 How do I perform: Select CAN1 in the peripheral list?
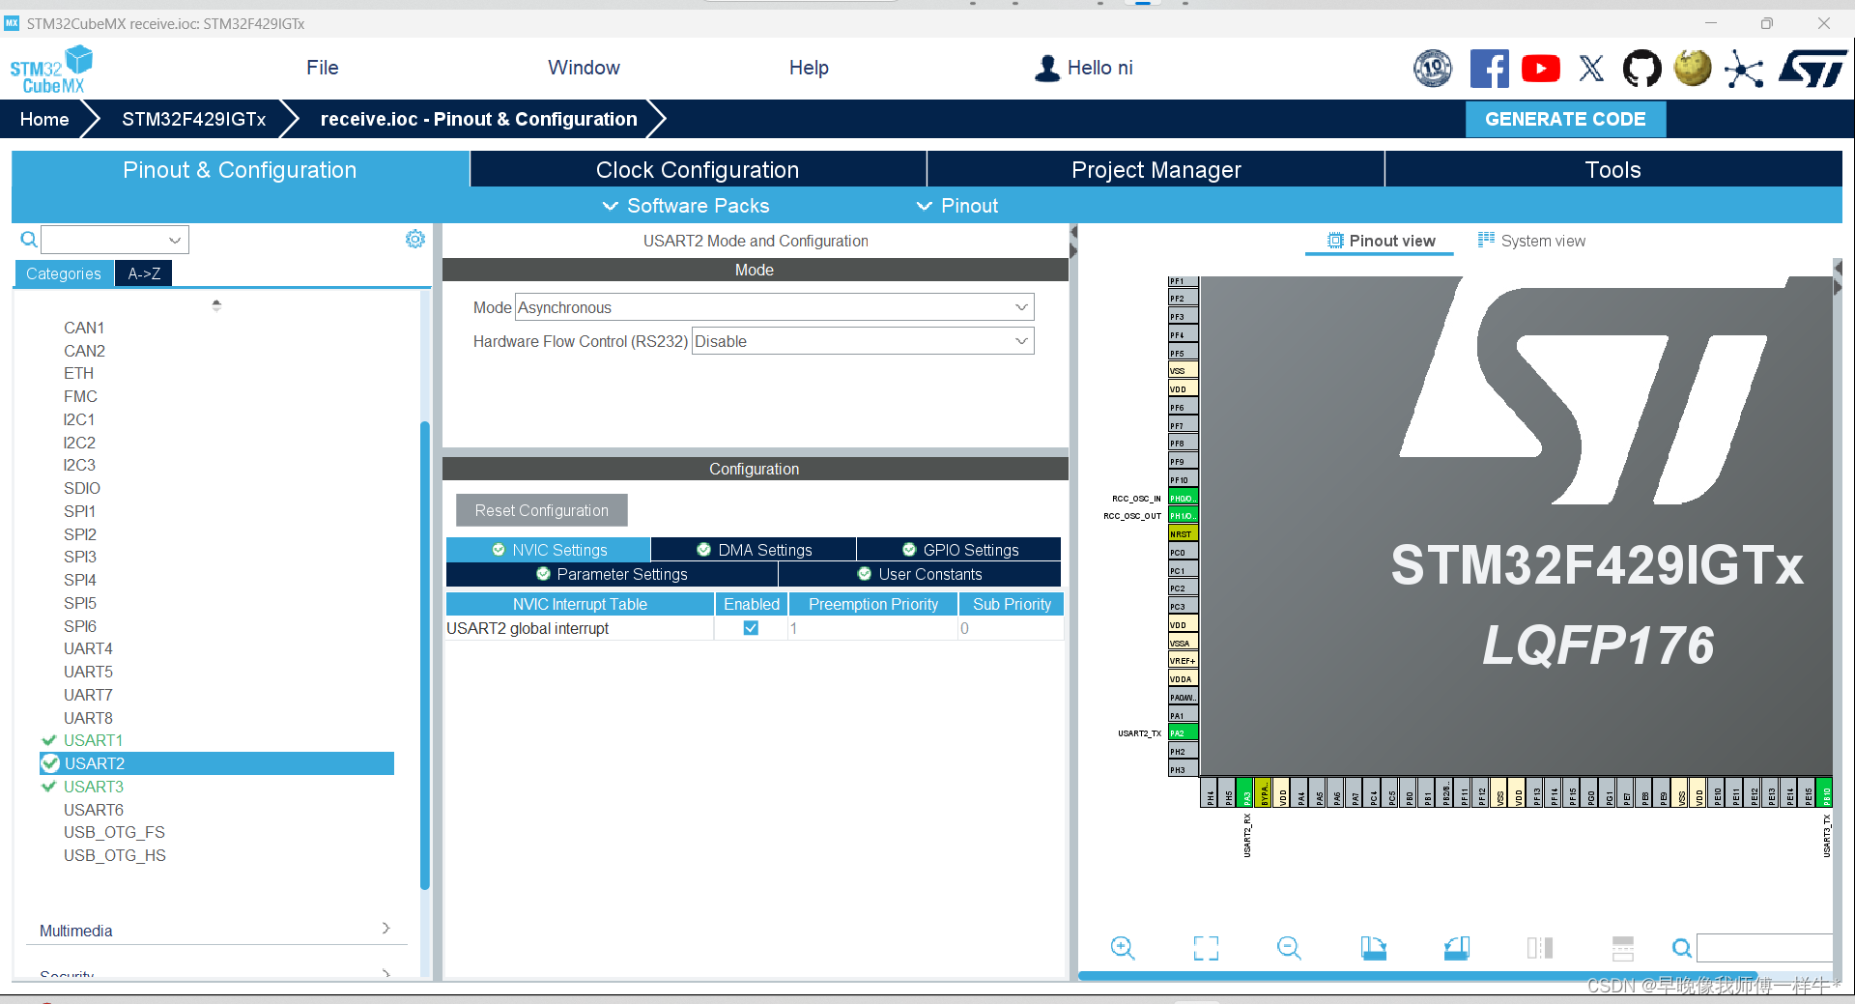[x=84, y=328]
